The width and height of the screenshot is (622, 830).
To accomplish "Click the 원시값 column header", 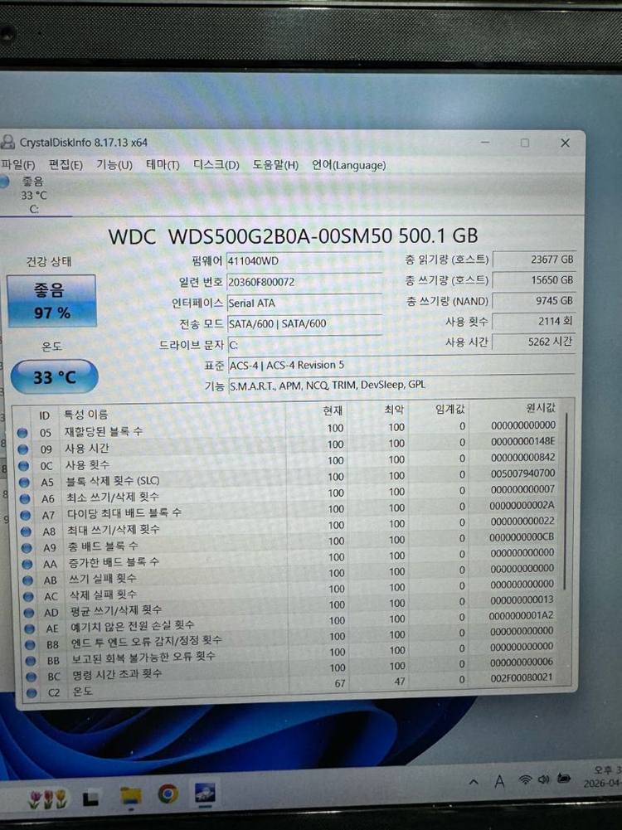I will [x=541, y=407].
